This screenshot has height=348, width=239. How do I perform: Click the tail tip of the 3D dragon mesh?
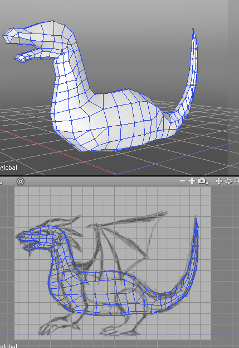(x=193, y=30)
